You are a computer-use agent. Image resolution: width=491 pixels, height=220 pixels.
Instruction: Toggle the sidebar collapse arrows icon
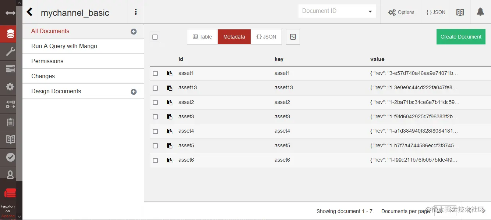[x=10, y=13]
